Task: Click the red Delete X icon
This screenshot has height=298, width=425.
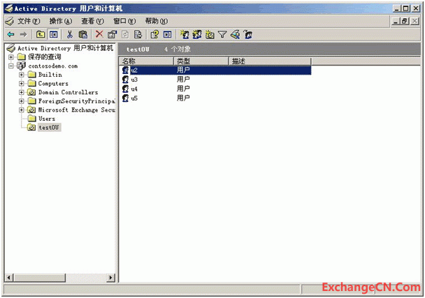Action: tap(99, 34)
